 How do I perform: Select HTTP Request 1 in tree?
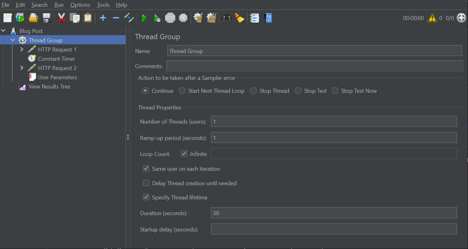tap(57, 50)
